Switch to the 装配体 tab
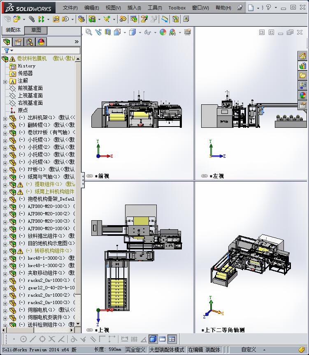This screenshot has height=355, width=309. click(13, 30)
